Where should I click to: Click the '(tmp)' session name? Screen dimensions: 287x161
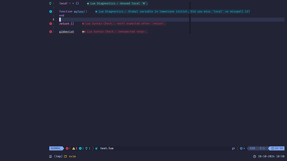pos(58,156)
